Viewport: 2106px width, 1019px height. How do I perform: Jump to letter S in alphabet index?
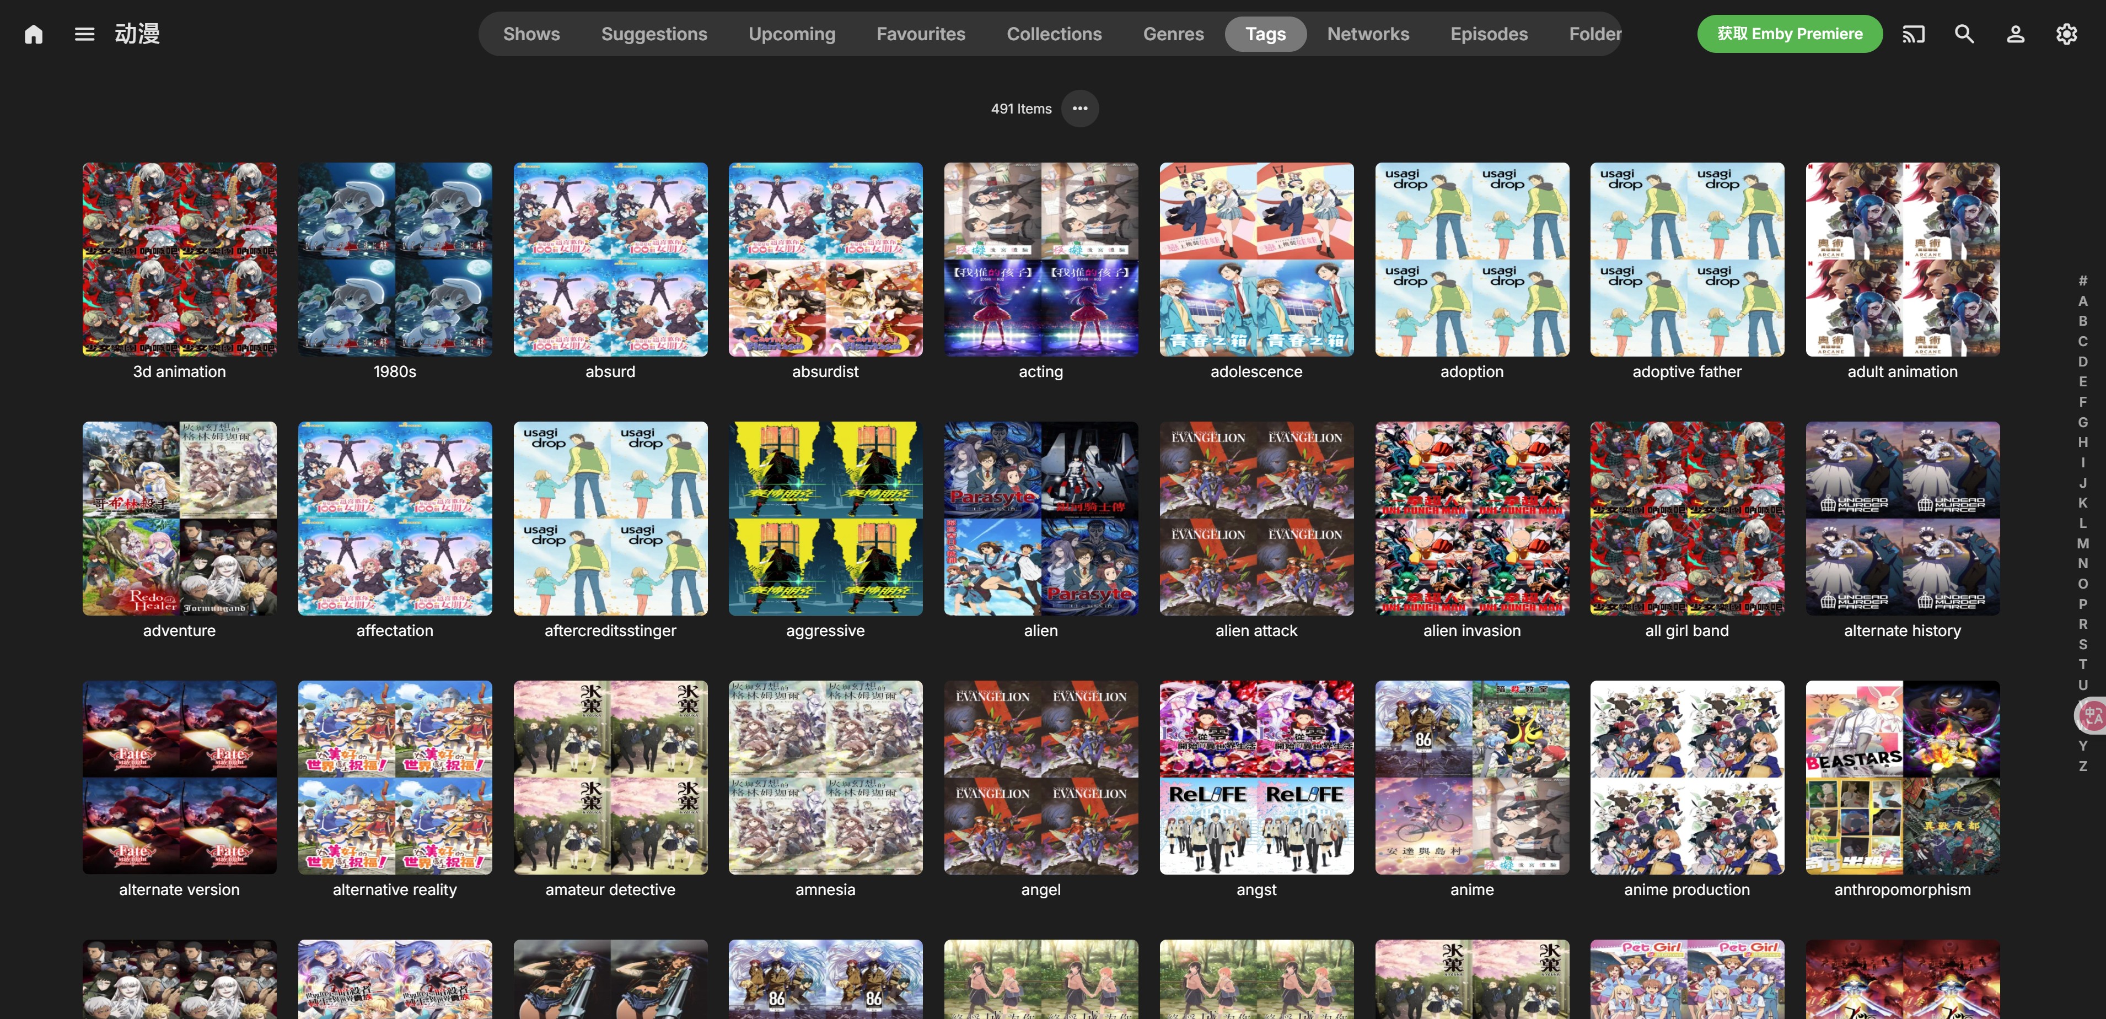pos(2082,644)
